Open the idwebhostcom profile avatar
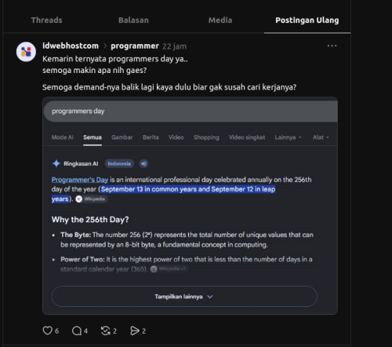Screen dimensions: 392x347 coord(26,52)
